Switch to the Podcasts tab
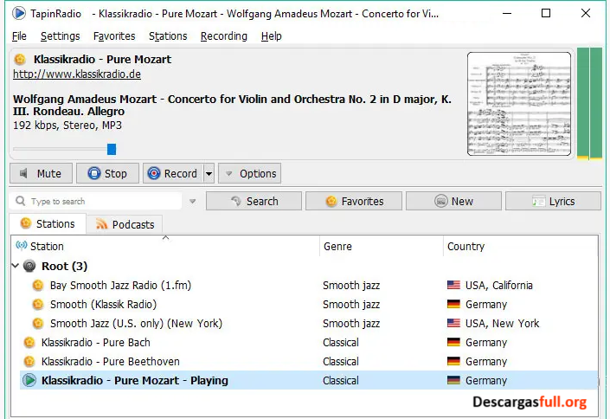The image size is (610, 419). 125,225
